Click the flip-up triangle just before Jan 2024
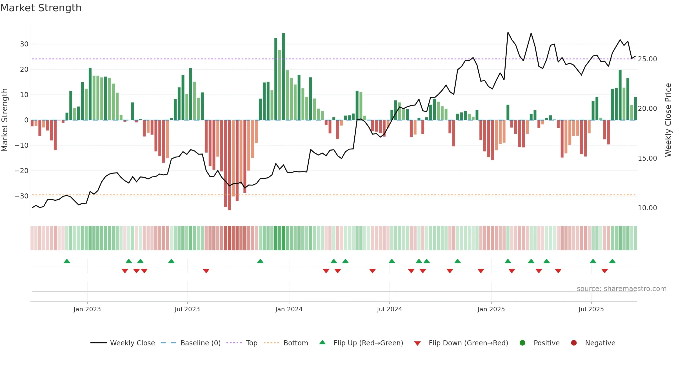676x380 pixels. 260,261
